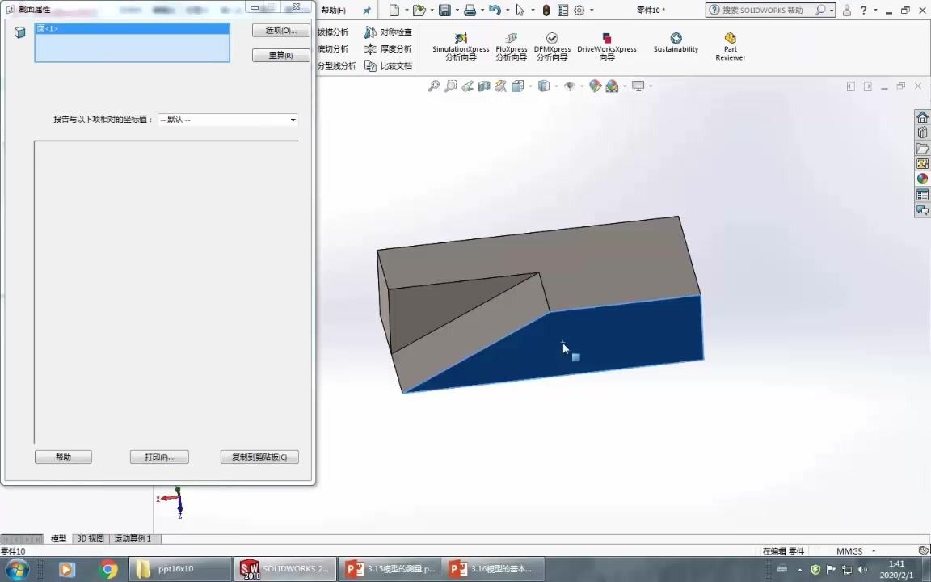931x582 pixels.
Task: Click the 复制到剪贴板(C) button
Action: tap(259, 457)
